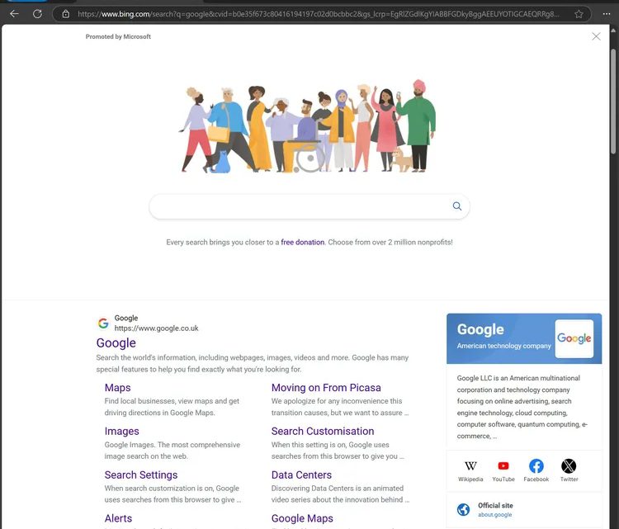Screen dimensions: 619x529
Task: Reload the page with refresh icon
Action: tap(37, 14)
